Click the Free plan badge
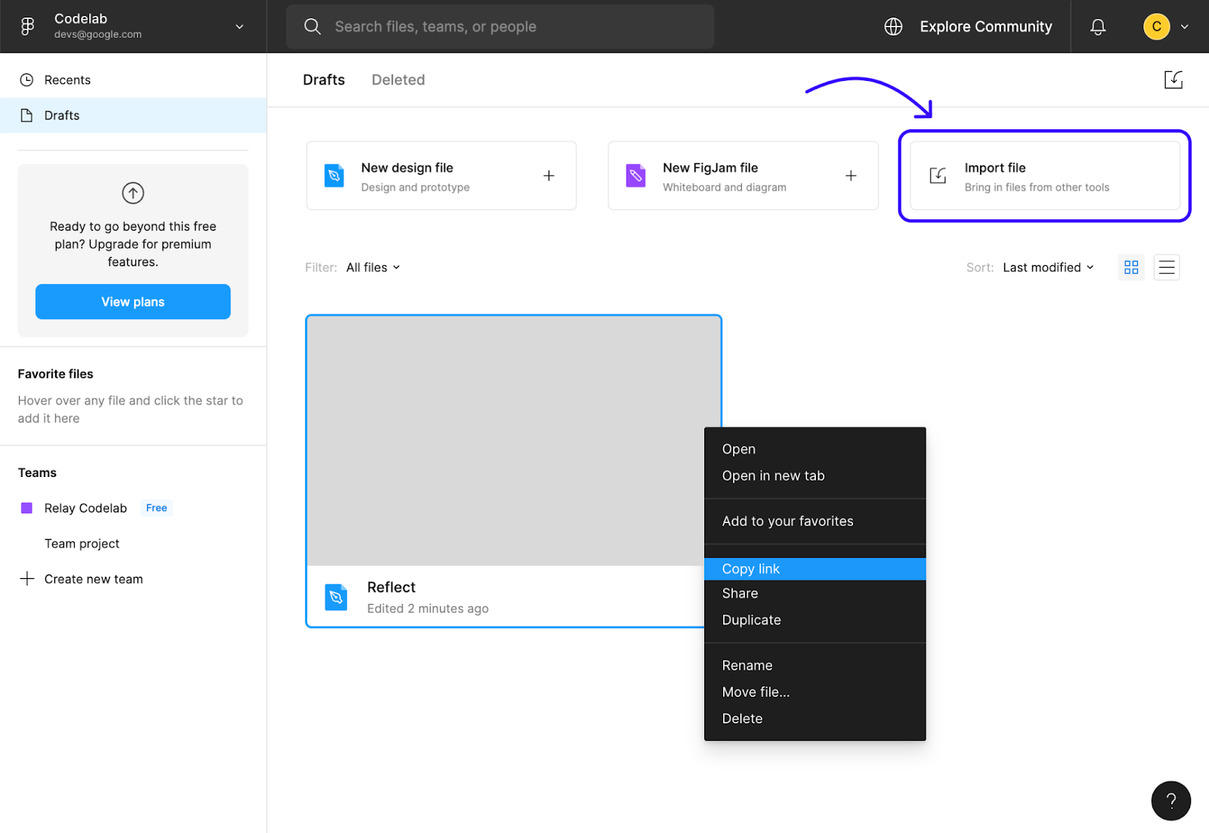1209x833 pixels. point(156,508)
